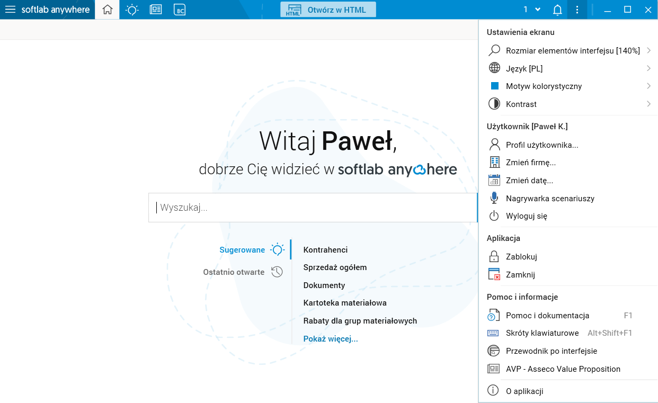Click the magnifier icon for interface size
The height and width of the screenshot is (403, 658).
pos(494,50)
